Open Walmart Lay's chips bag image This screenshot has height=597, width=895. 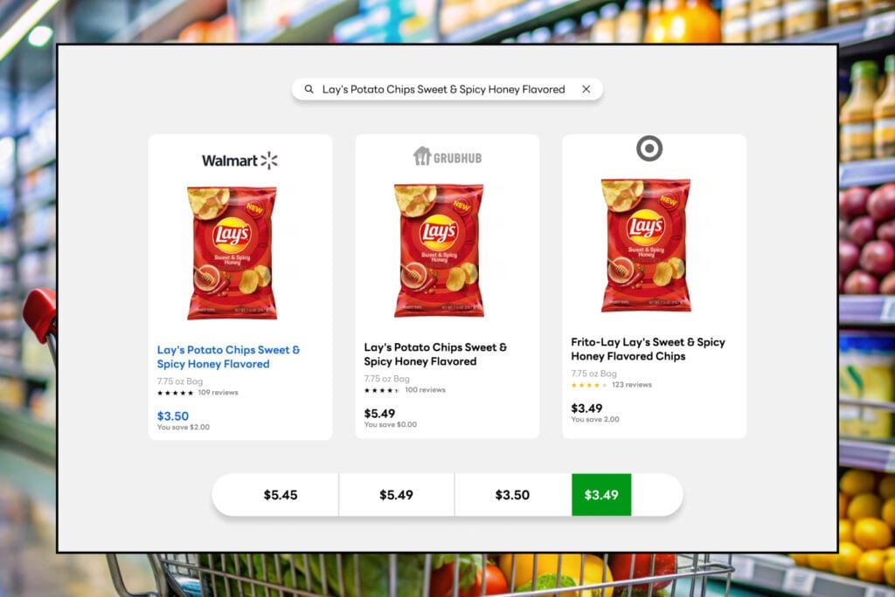pos(232,253)
